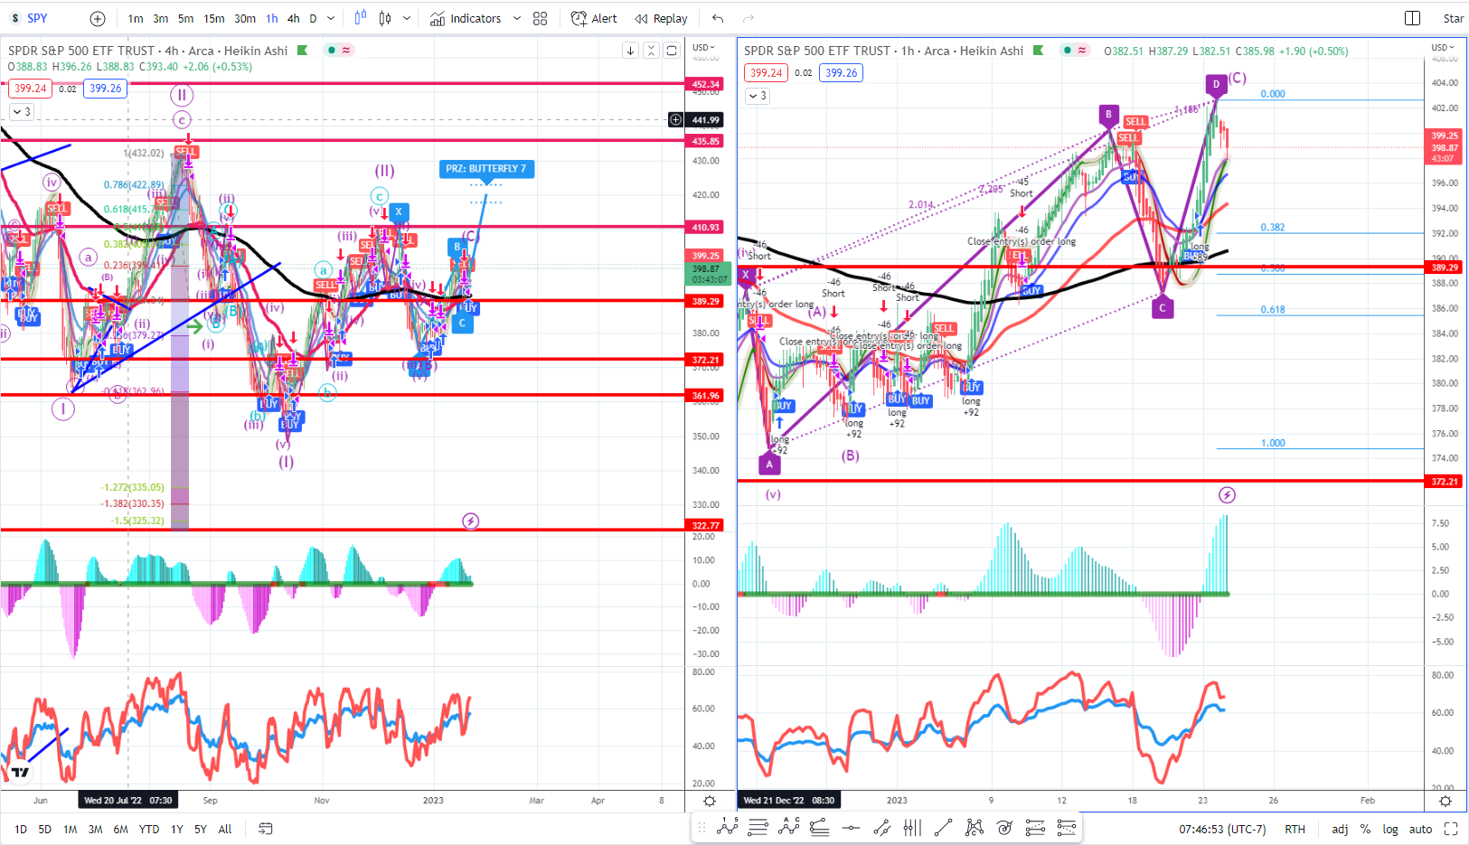
Task: Switch interval to 1m
Action: 136,18
